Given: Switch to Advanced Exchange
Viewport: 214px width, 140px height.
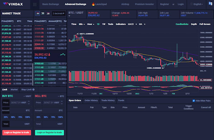Looking at the screenshot, I should pyautogui.click(x=76, y=4).
